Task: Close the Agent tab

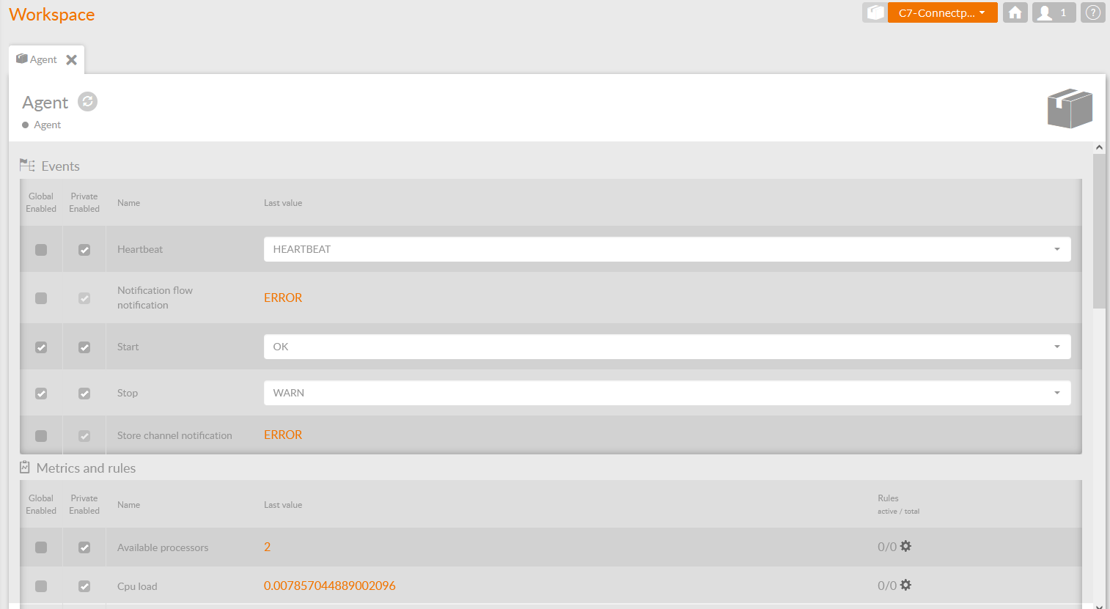Action: tap(72, 60)
